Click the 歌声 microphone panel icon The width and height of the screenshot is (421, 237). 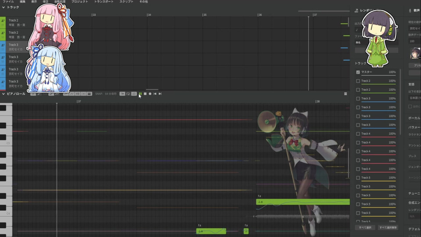tap(410, 11)
